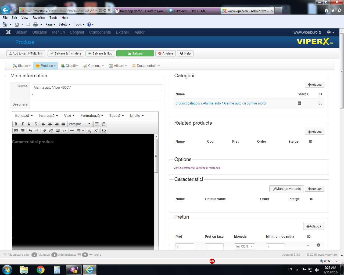Open the source code view icon
Screen dimensions: 344x275
click(64, 131)
